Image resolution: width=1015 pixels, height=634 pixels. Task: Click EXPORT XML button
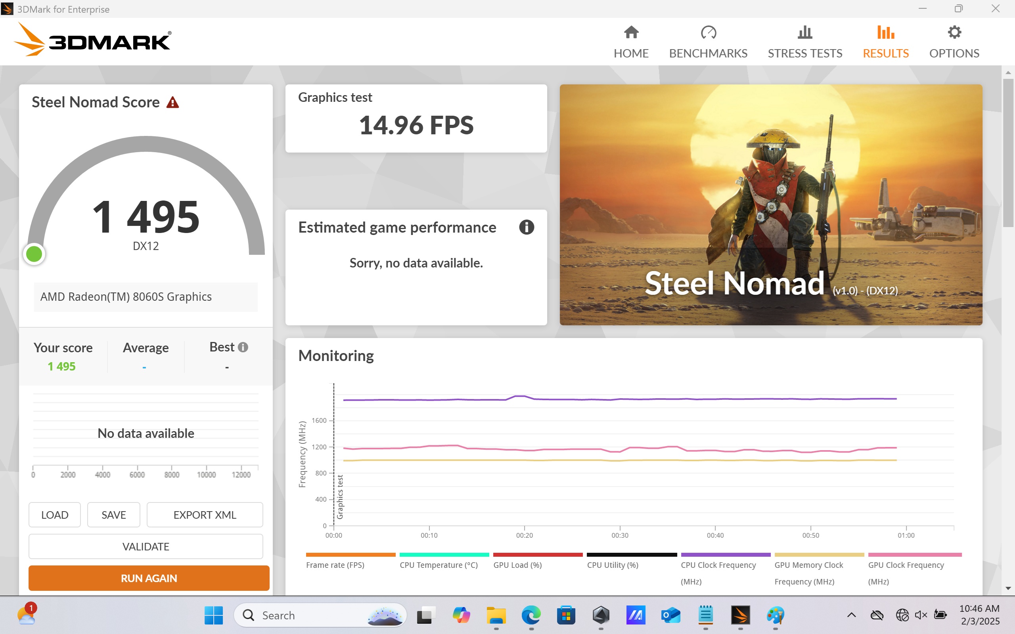tap(205, 514)
